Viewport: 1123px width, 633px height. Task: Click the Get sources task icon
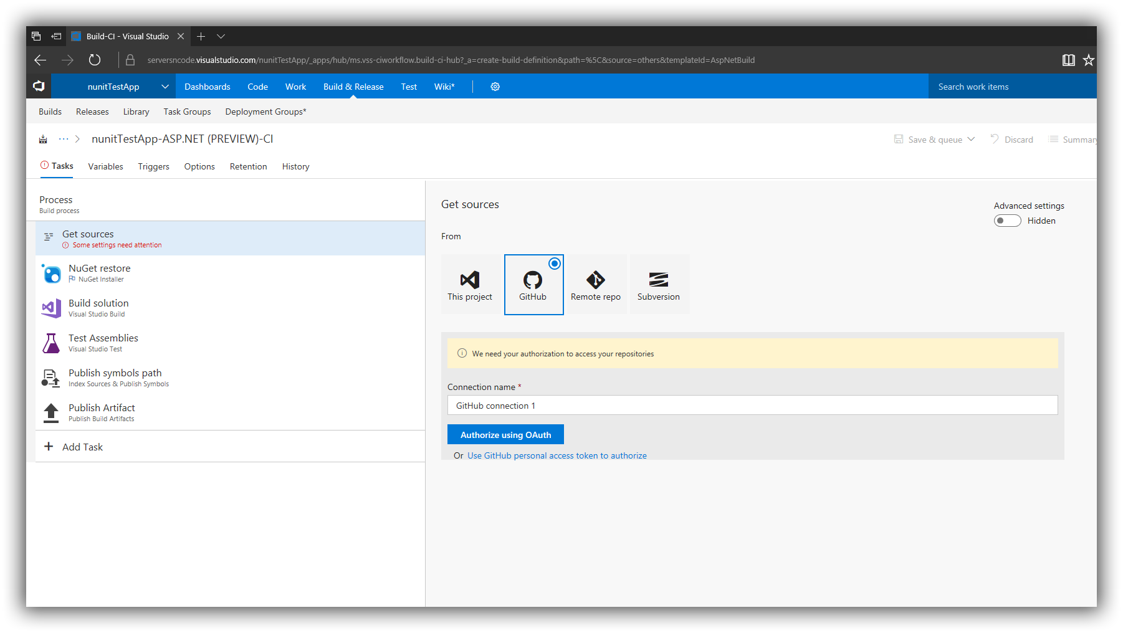[x=49, y=237]
